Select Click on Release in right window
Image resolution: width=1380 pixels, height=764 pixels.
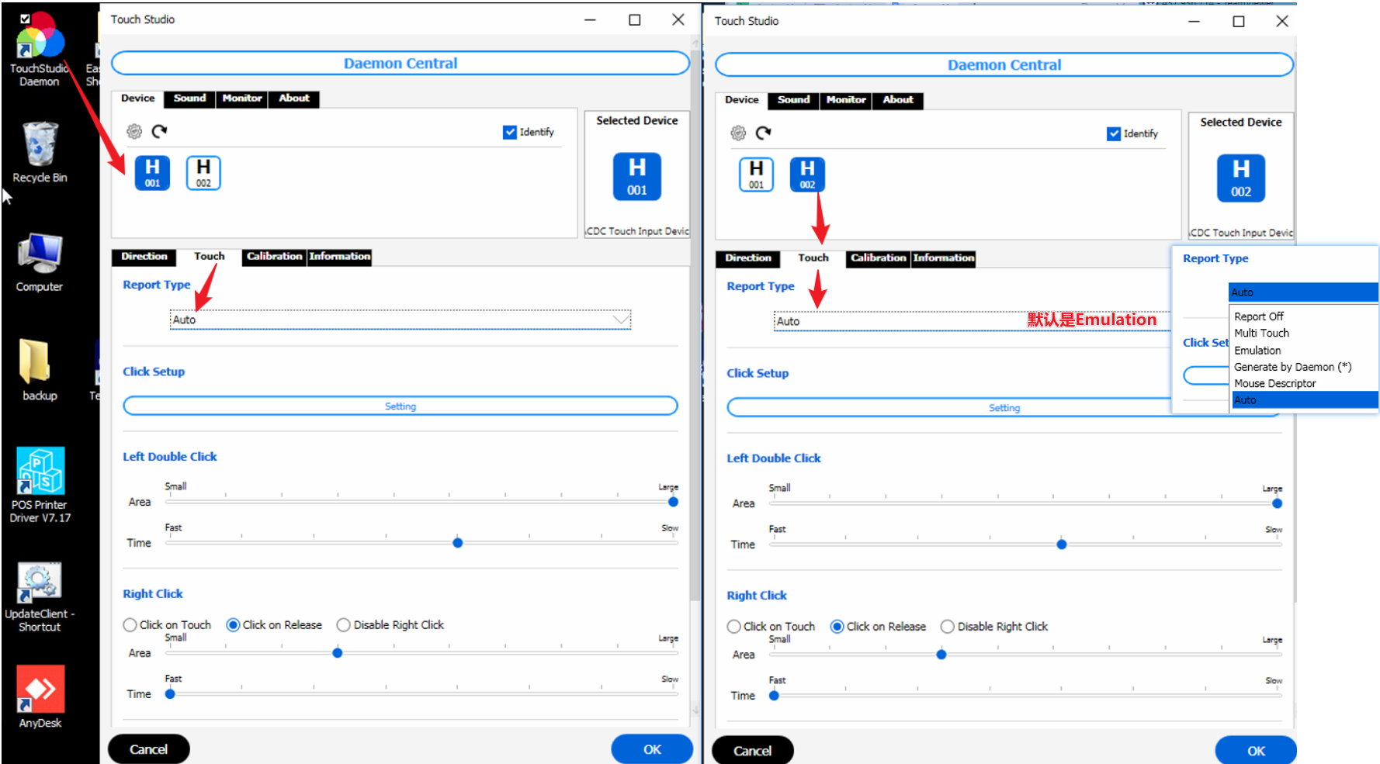coord(878,626)
